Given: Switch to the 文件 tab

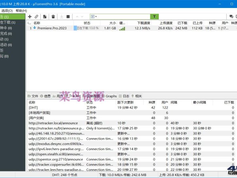Looking at the screenshot, I should (x=33, y=96).
